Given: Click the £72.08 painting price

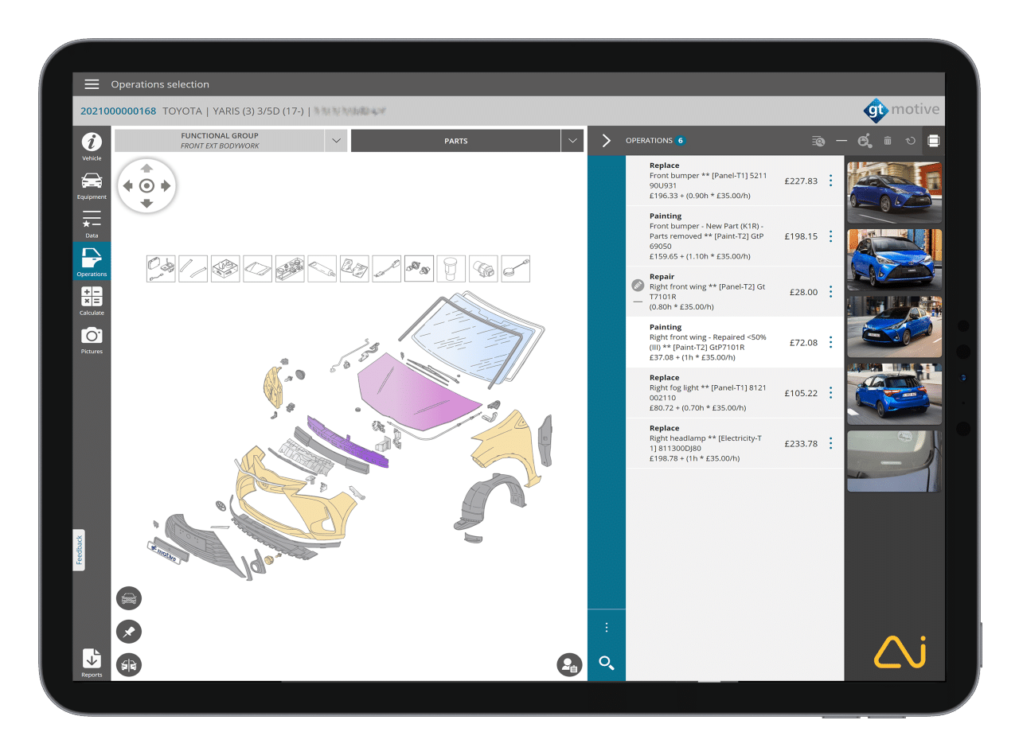Looking at the screenshot, I should 803,343.
